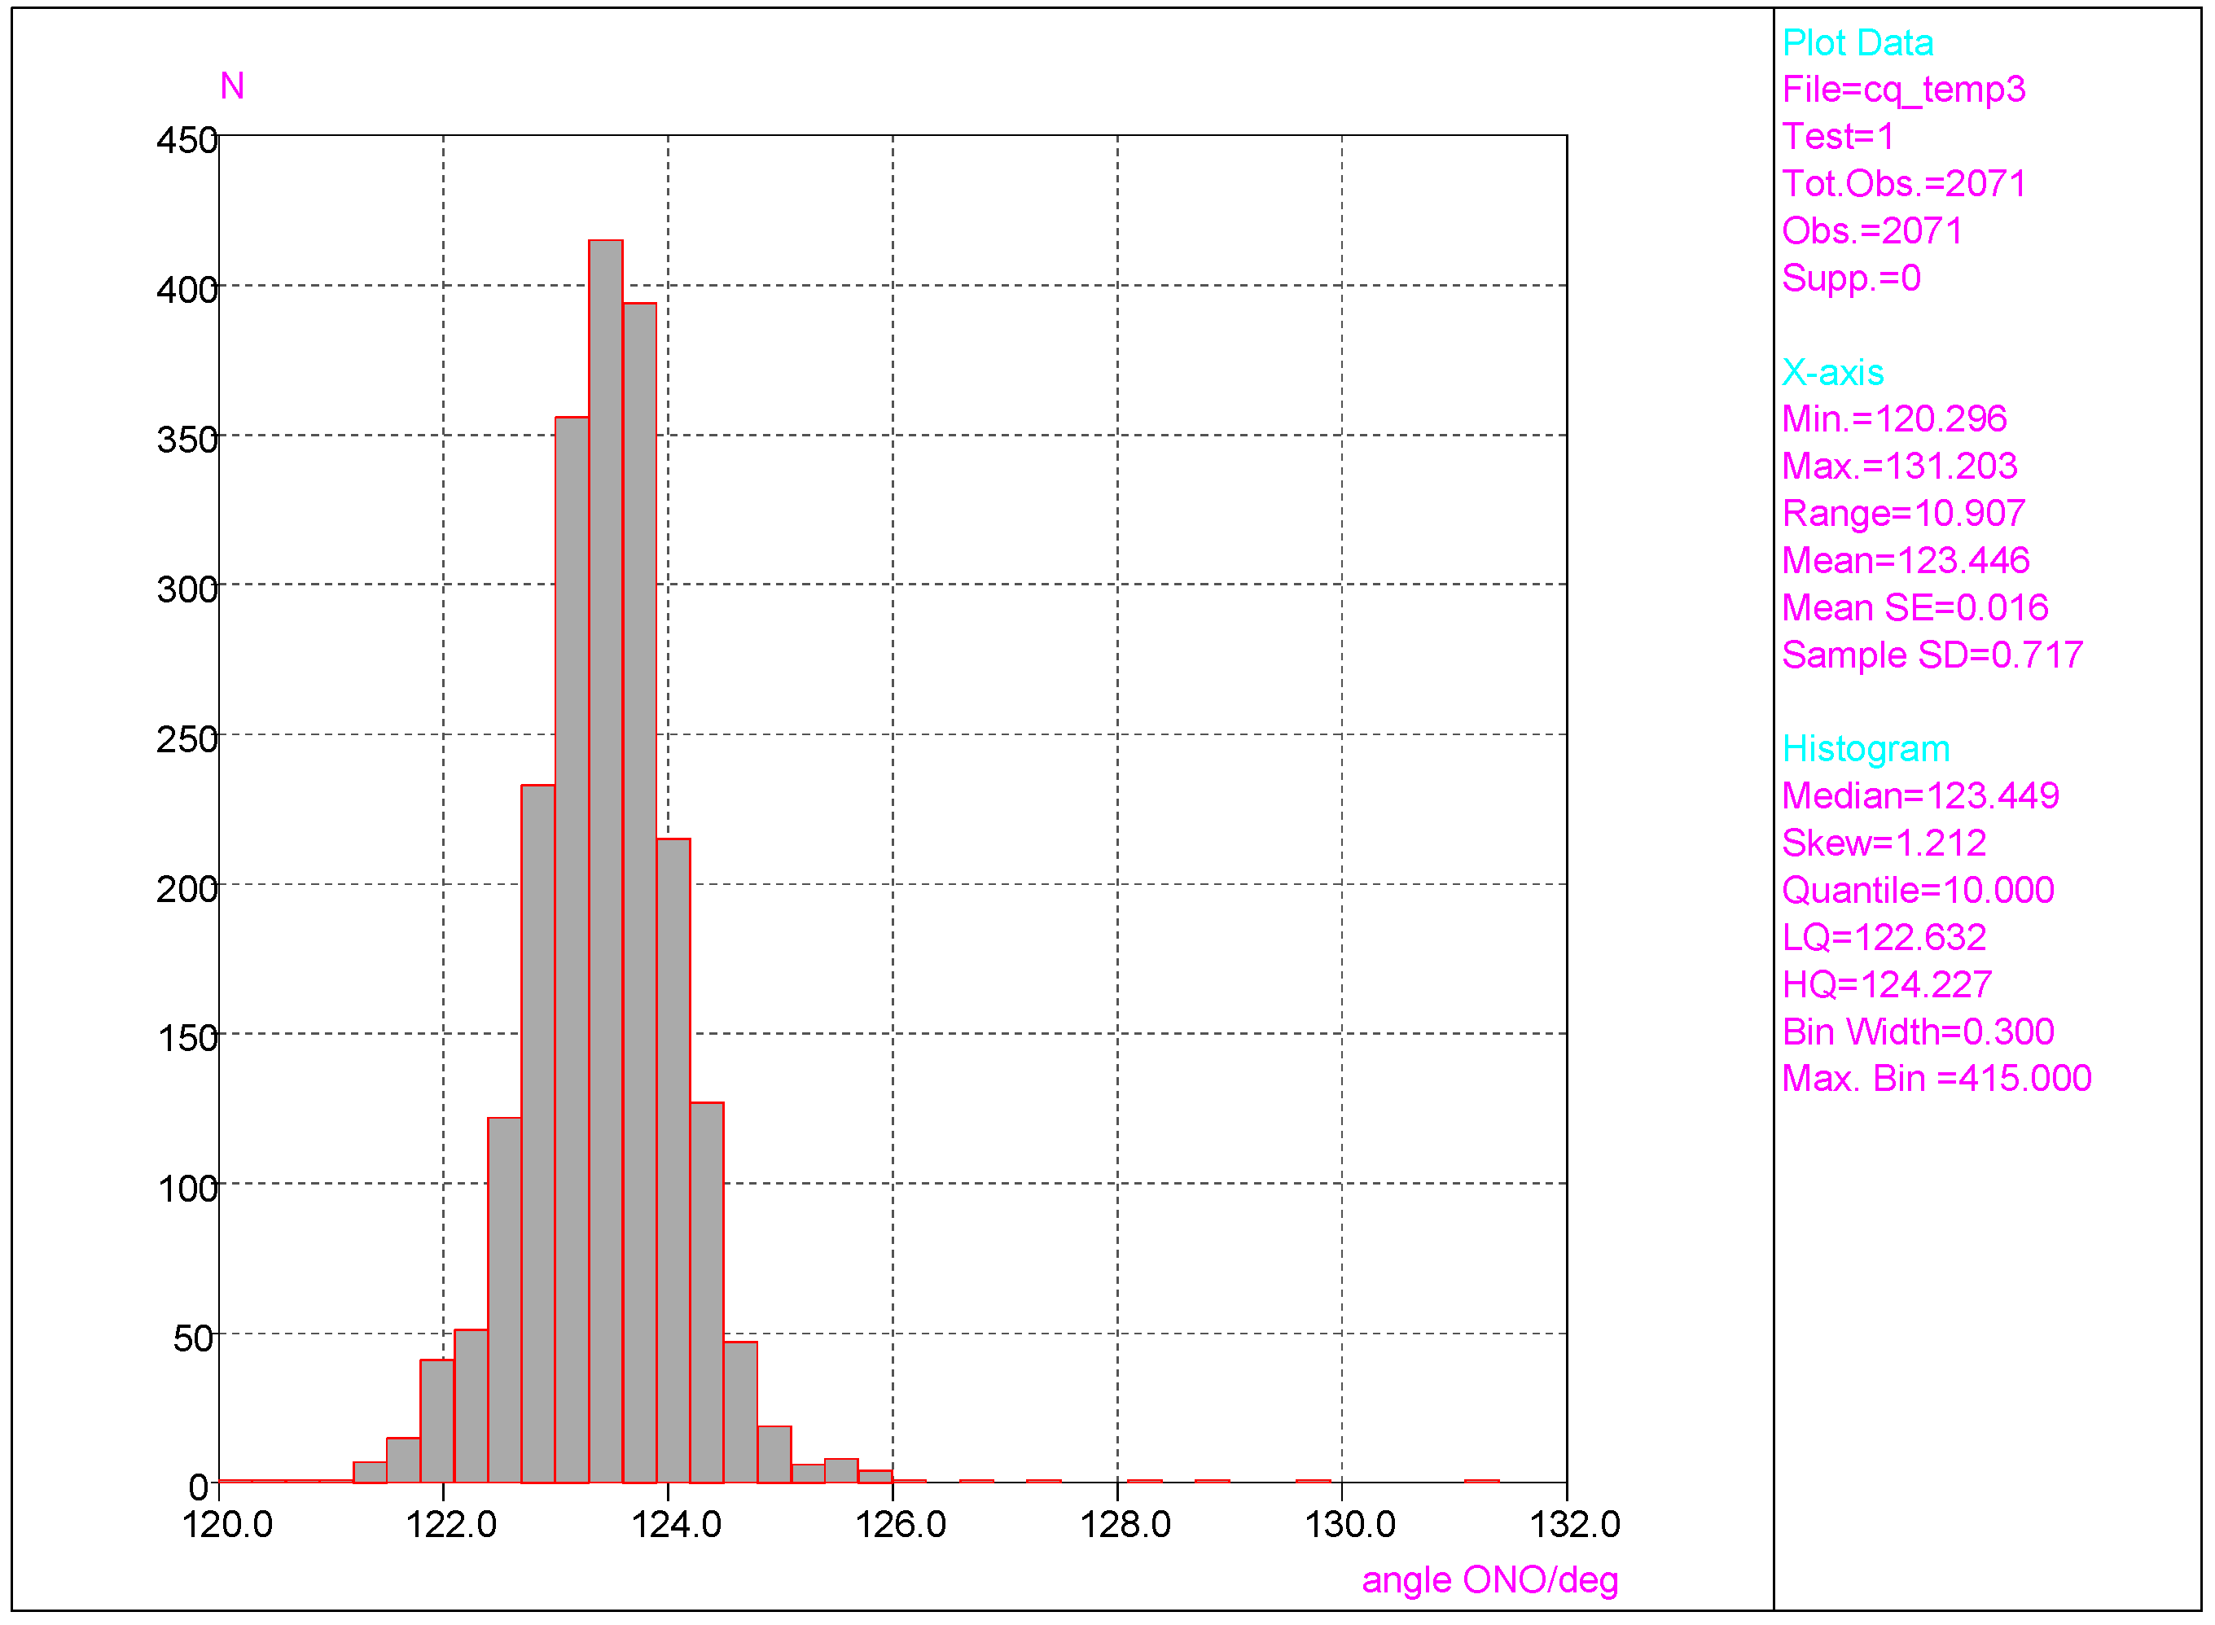
Task: Click the 'Max. Bin =415.000' entry
Action: [x=1936, y=1078]
